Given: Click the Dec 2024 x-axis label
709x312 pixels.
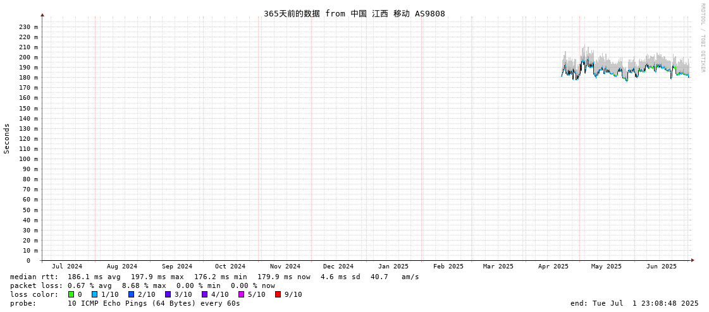Looking at the screenshot, I should coord(338,267).
